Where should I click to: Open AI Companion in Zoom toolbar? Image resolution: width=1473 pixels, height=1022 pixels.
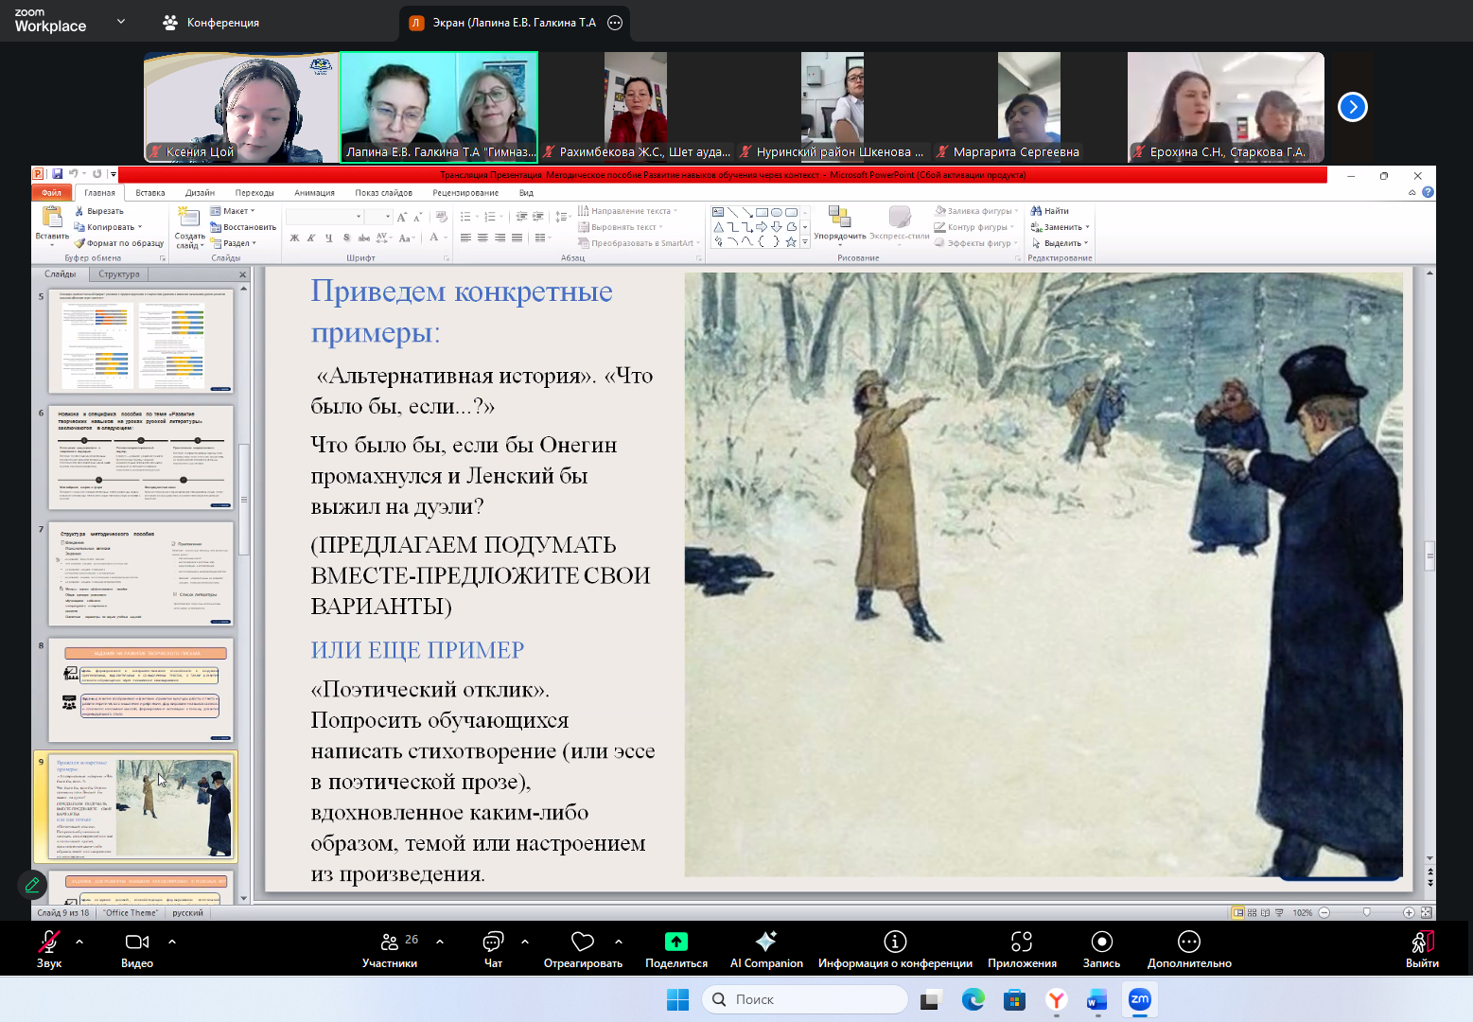[x=765, y=942]
